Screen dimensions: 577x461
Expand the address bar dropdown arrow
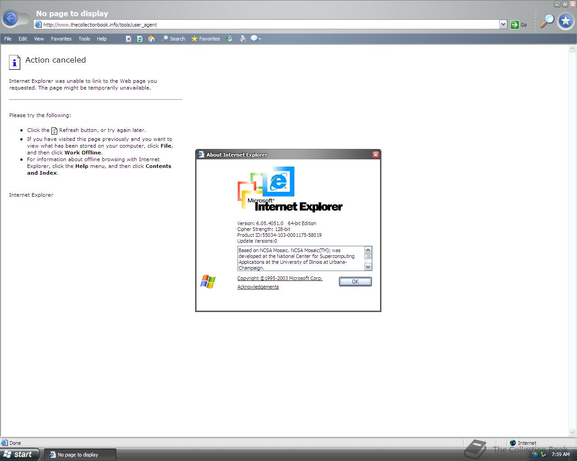pyautogui.click(x=503, y=25)
